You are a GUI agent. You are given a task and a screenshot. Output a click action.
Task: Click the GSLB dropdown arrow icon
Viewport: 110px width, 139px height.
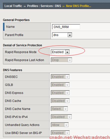click(67, 85)
